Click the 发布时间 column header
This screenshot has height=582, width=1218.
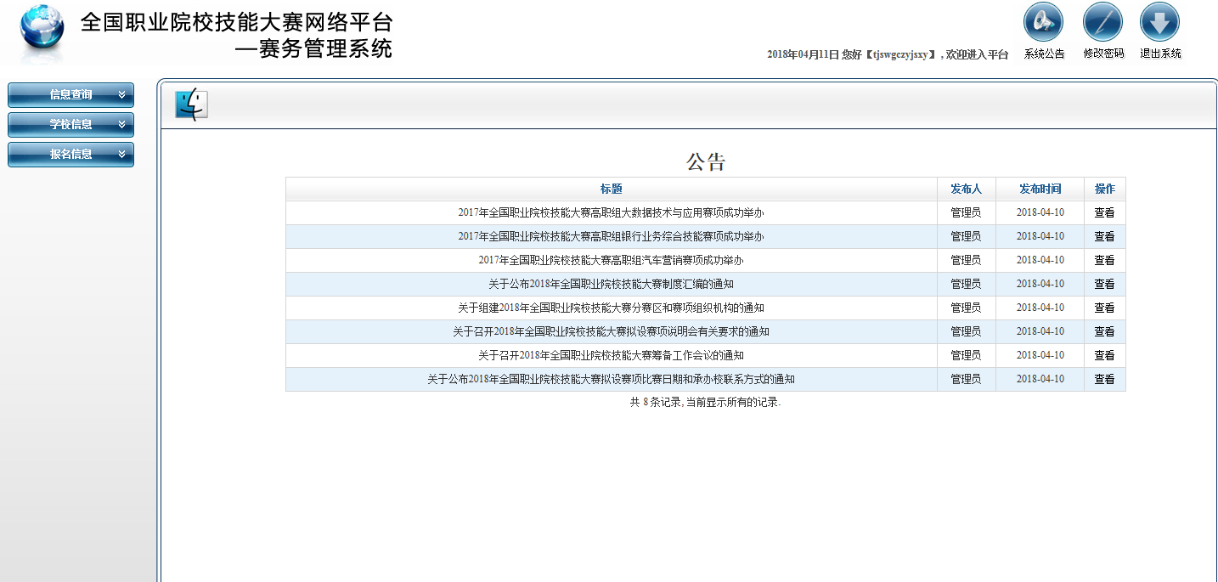click(1040, 189)
